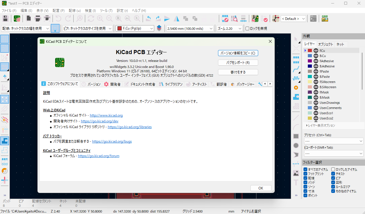Open the ズーム 2.20 zoom dropdown
Viewport: 365px width, 214px height.
[230, 28]
